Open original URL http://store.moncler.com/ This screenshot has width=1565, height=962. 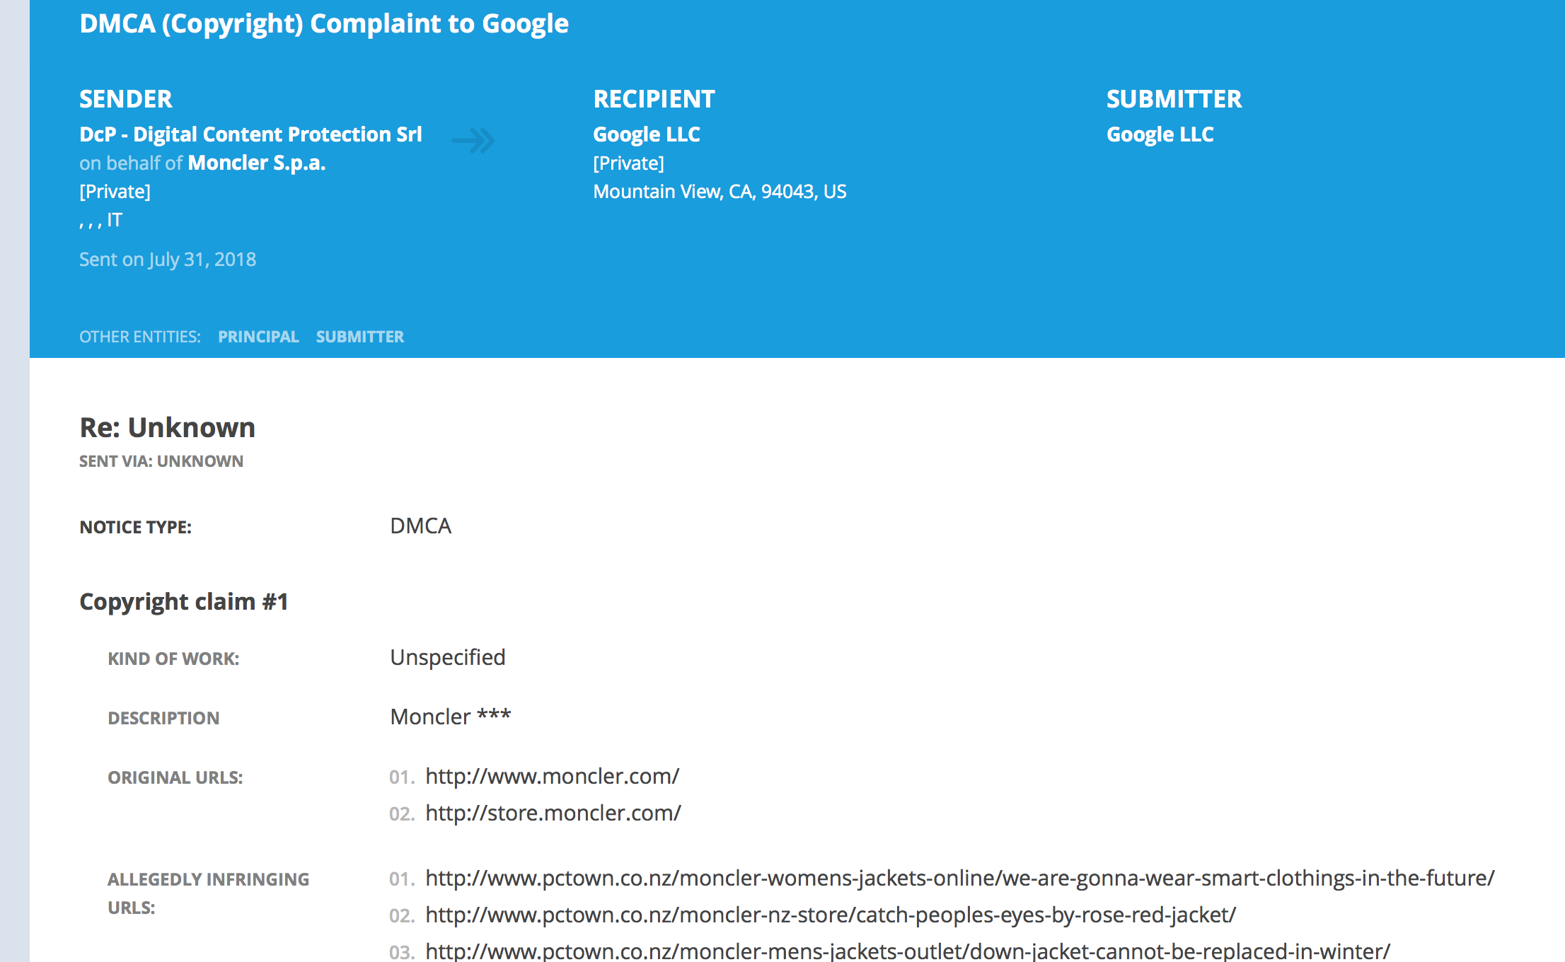coord(553,813)
